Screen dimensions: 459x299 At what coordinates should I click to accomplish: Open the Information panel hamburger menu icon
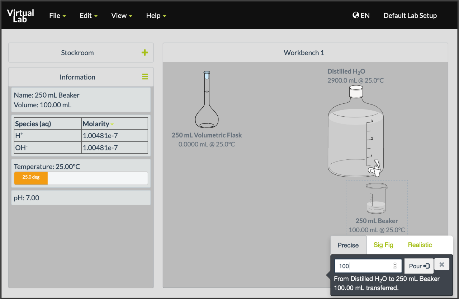coord(145,77)
